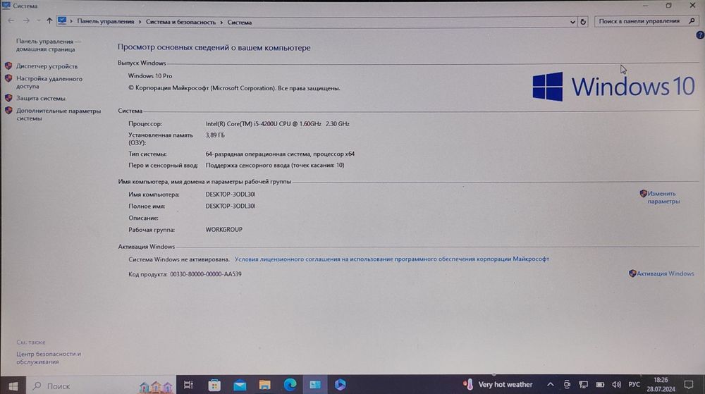Screen dimensions: 705x394
Task: Click the 'Windows 10 Pro' edition text
Action: tap(149, 76)
